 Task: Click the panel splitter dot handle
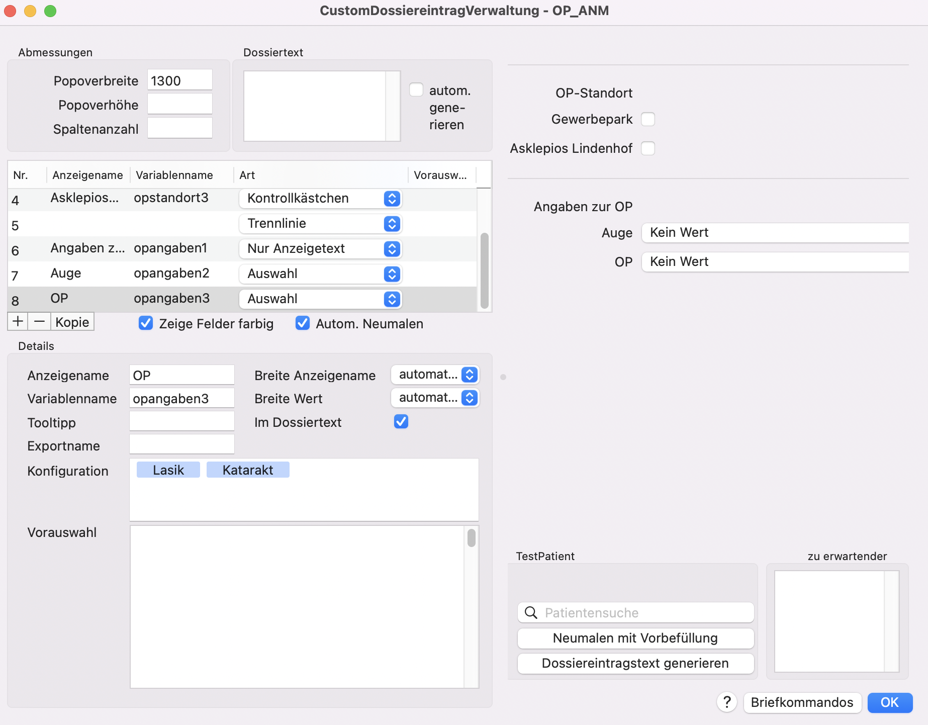(x=503, y=377)
